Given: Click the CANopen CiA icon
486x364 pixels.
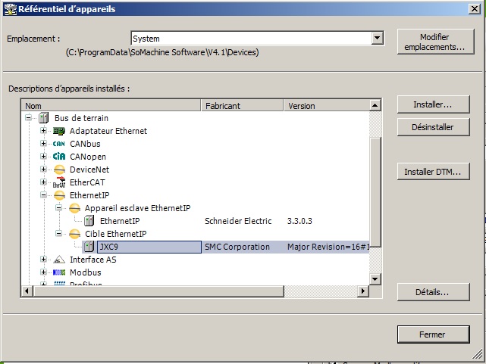Looking at the screenshot, I should 59,157.
